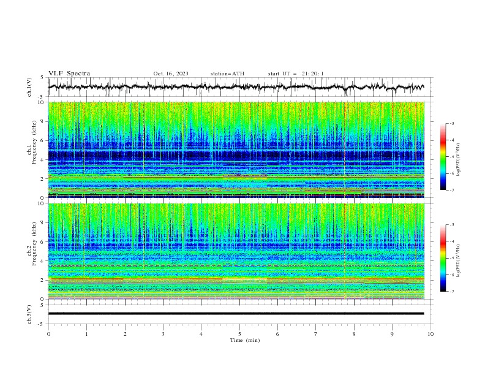Click the date "Oct. 16, 2023"
The height and width of the screenshot is (375, 485).
[x=171, y=74]
